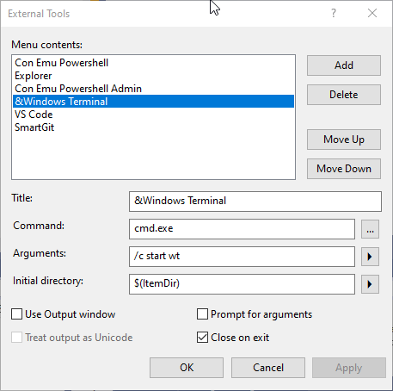Move the selected tool up
The width and height of the screenshot is (393, 391).
(x=344, y=140)
